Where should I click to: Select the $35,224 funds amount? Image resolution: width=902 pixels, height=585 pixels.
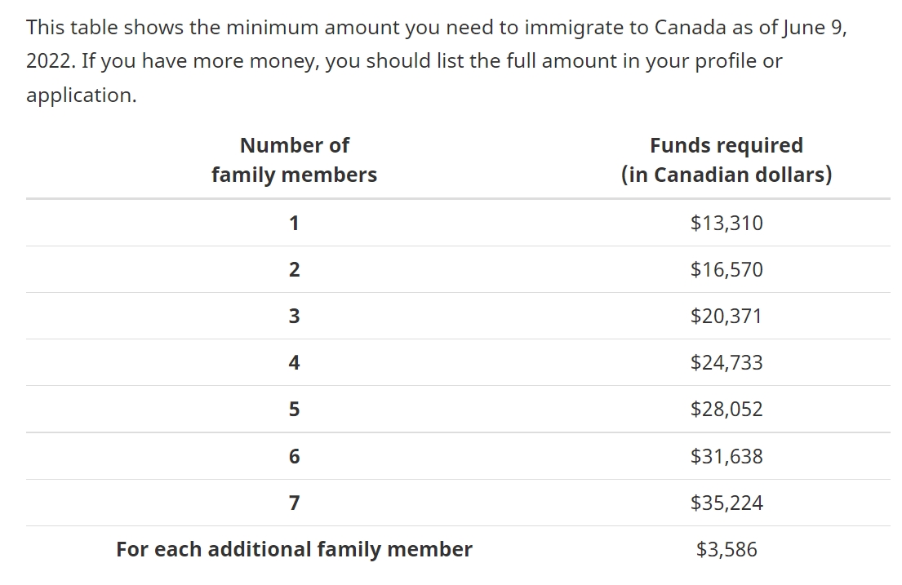[x=726, y=503]
